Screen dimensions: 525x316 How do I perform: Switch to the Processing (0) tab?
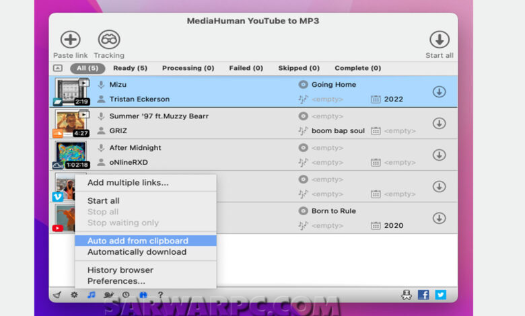click(188, 68)
